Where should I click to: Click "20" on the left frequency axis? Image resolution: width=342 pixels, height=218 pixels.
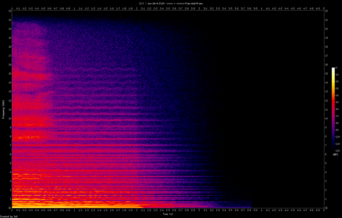pos(10,29)
